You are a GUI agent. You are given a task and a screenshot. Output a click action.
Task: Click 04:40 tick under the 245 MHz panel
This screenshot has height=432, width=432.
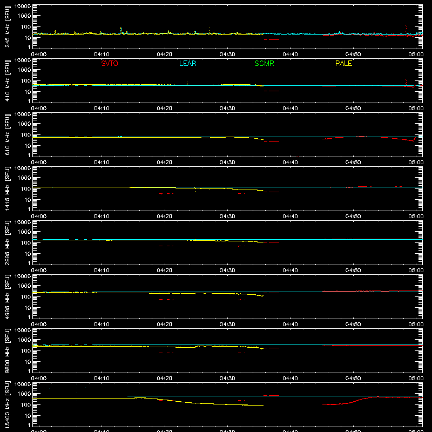tap(290, 55)
